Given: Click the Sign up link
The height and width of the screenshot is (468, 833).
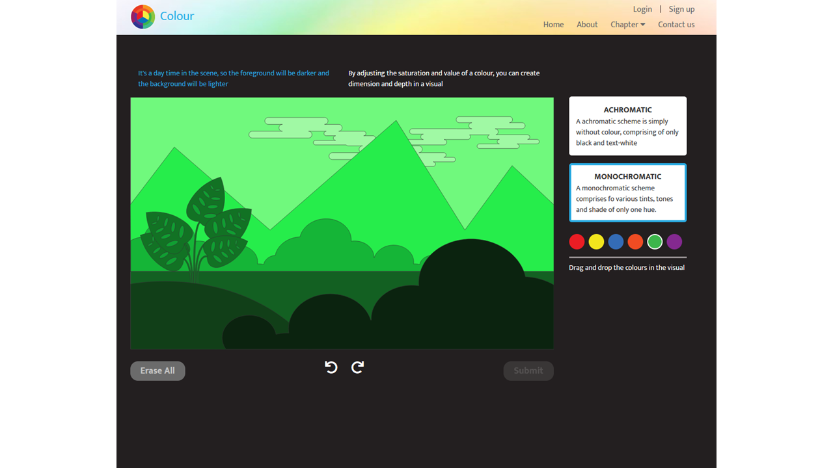Looking at the screenshot, I should 681,9.
